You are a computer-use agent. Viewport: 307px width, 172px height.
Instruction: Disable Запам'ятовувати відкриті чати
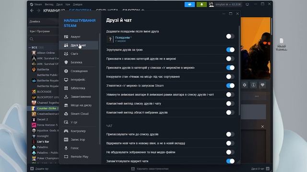230,161
